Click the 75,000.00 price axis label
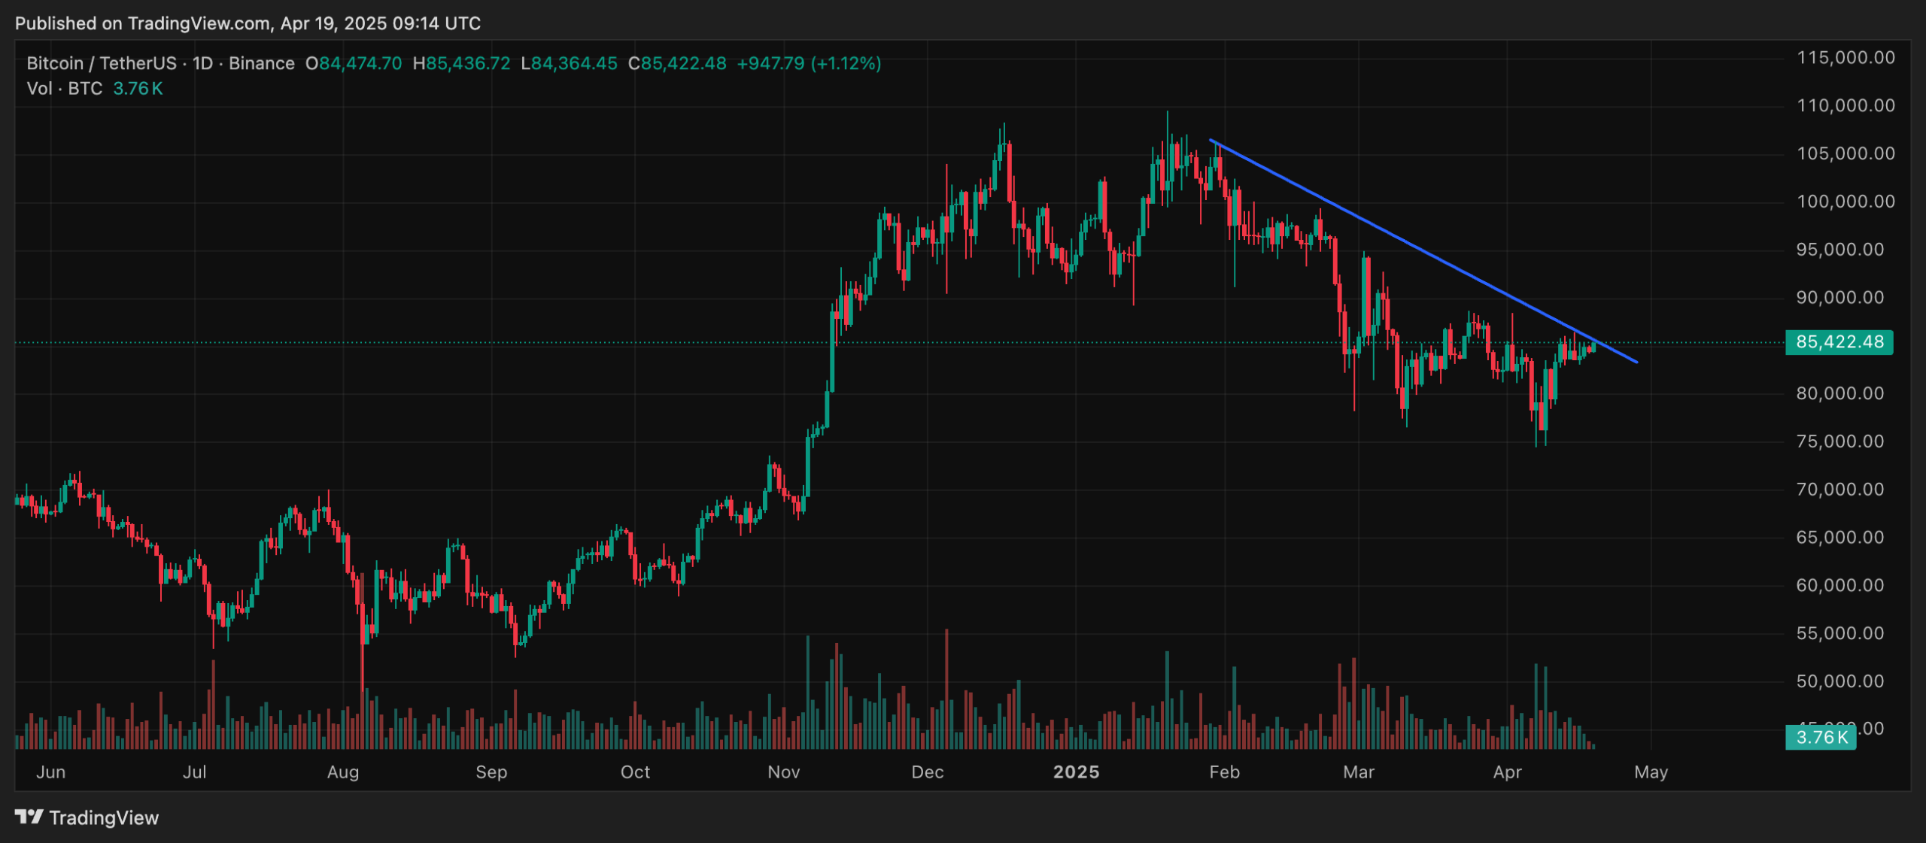 [1839, 441]
